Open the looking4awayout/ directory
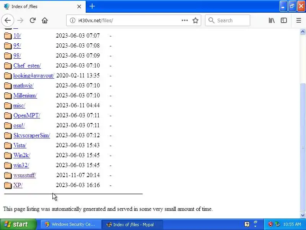306x230 pixels. coord(34,76)
